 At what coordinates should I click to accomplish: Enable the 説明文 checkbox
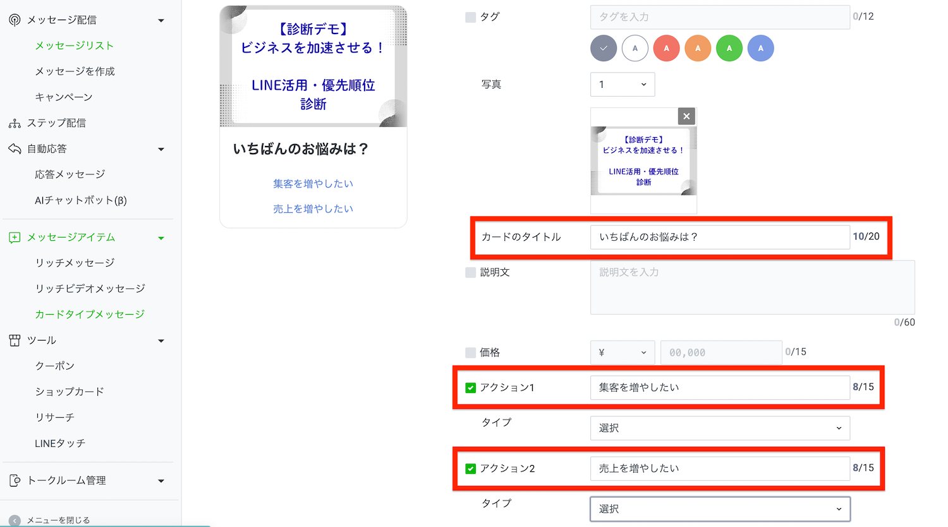coord(470,272)
